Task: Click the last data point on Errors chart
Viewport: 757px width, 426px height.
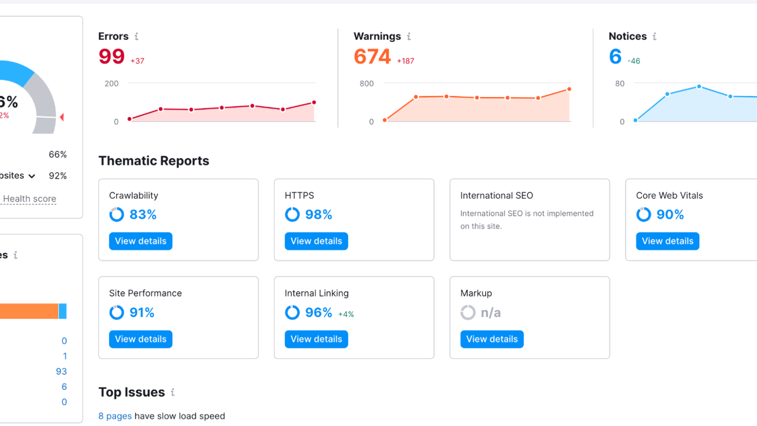Action: click(x=314, y=102)
